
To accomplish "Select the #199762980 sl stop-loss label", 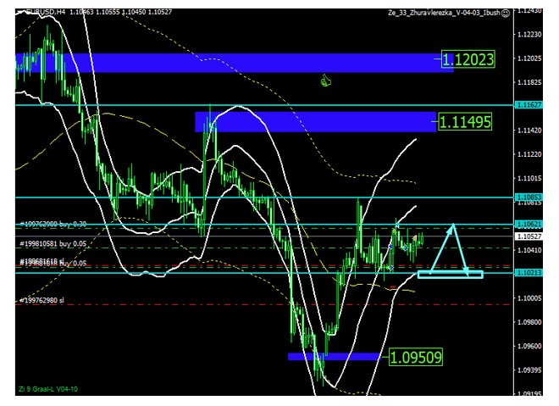I will pyautogui.click(x=41, y=300).
